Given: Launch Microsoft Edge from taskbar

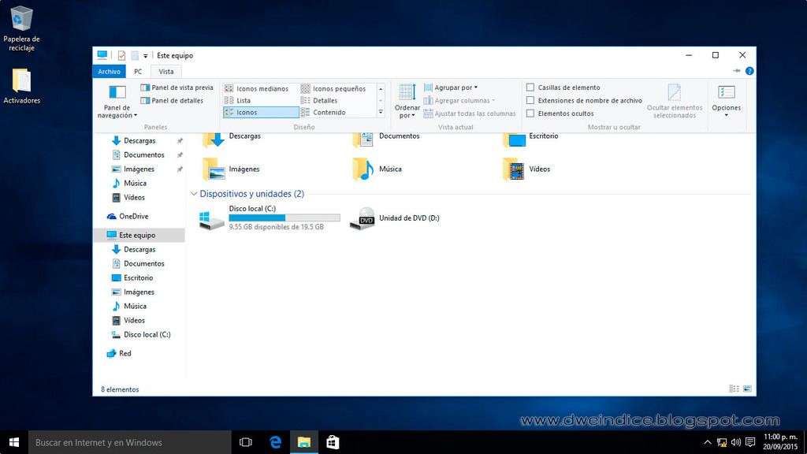Looking at the screenshot, I should pos(275,442).
